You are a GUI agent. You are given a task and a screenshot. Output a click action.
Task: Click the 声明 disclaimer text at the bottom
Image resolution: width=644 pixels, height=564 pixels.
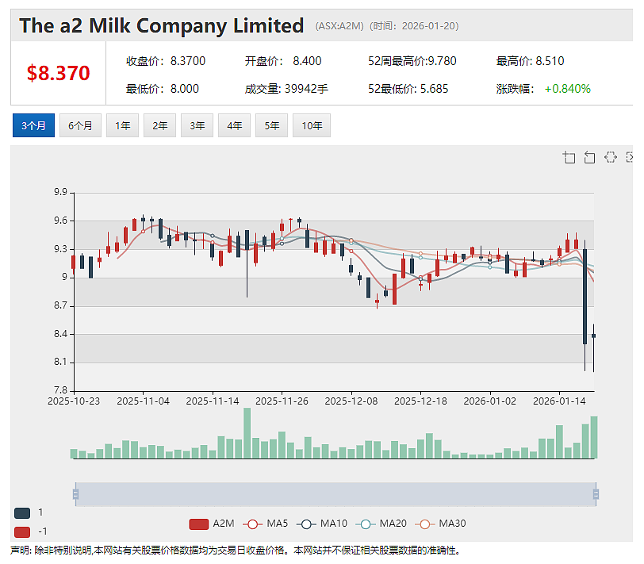(x=236, y=551)
